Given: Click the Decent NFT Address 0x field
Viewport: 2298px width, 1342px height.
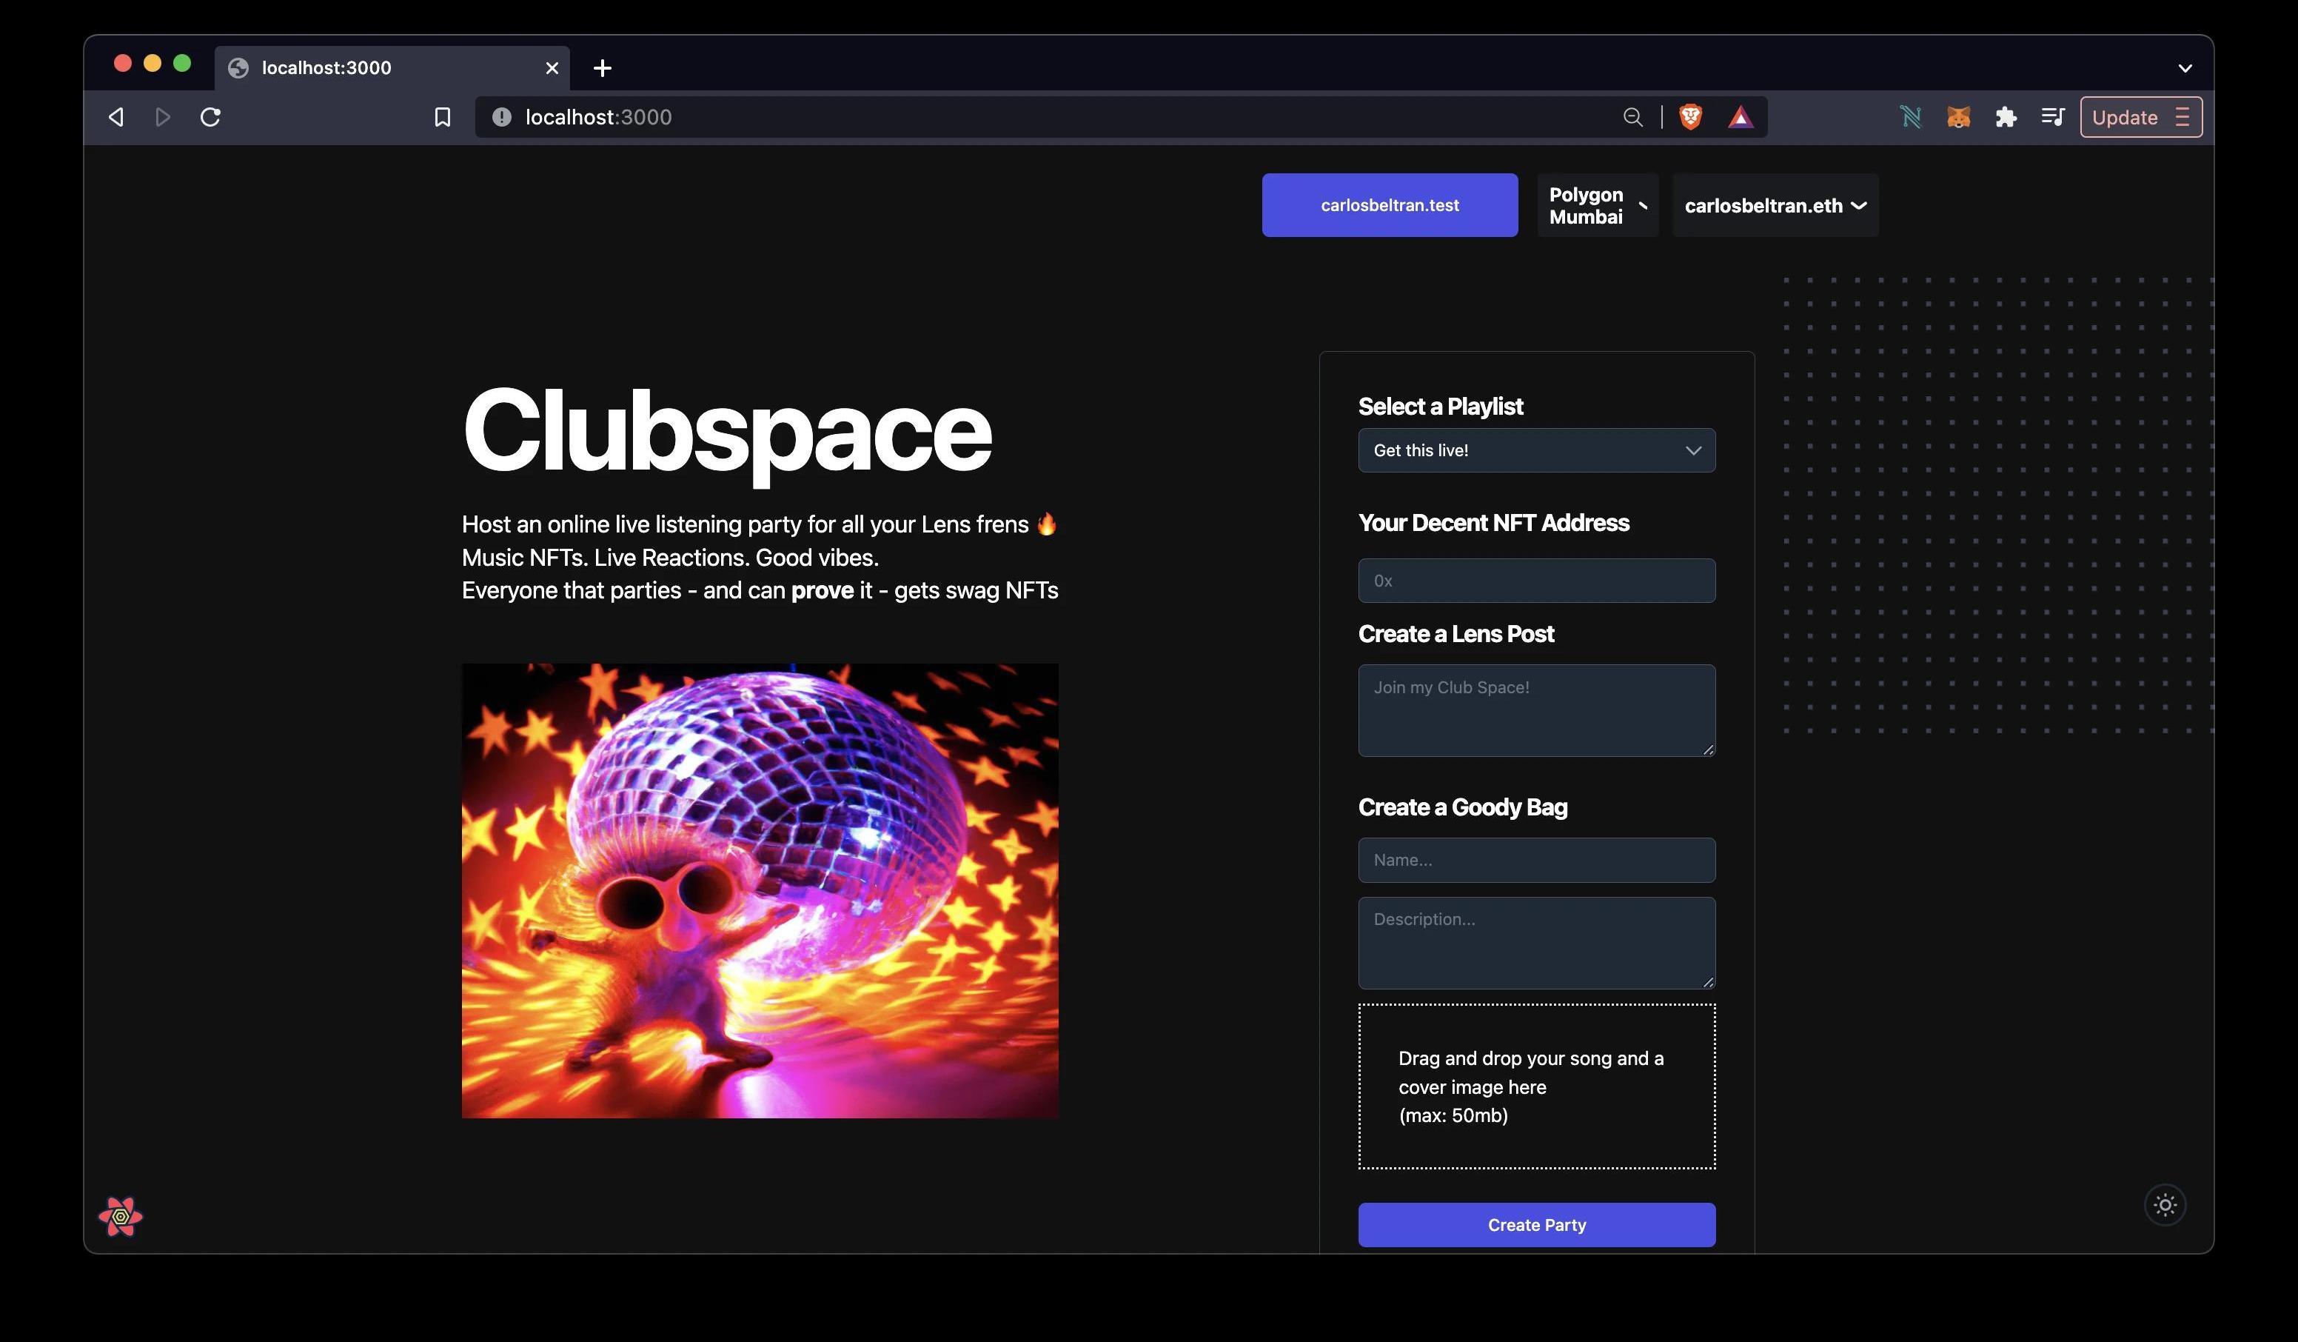Looking at the screenshot, I should [x=1536, y=581].
